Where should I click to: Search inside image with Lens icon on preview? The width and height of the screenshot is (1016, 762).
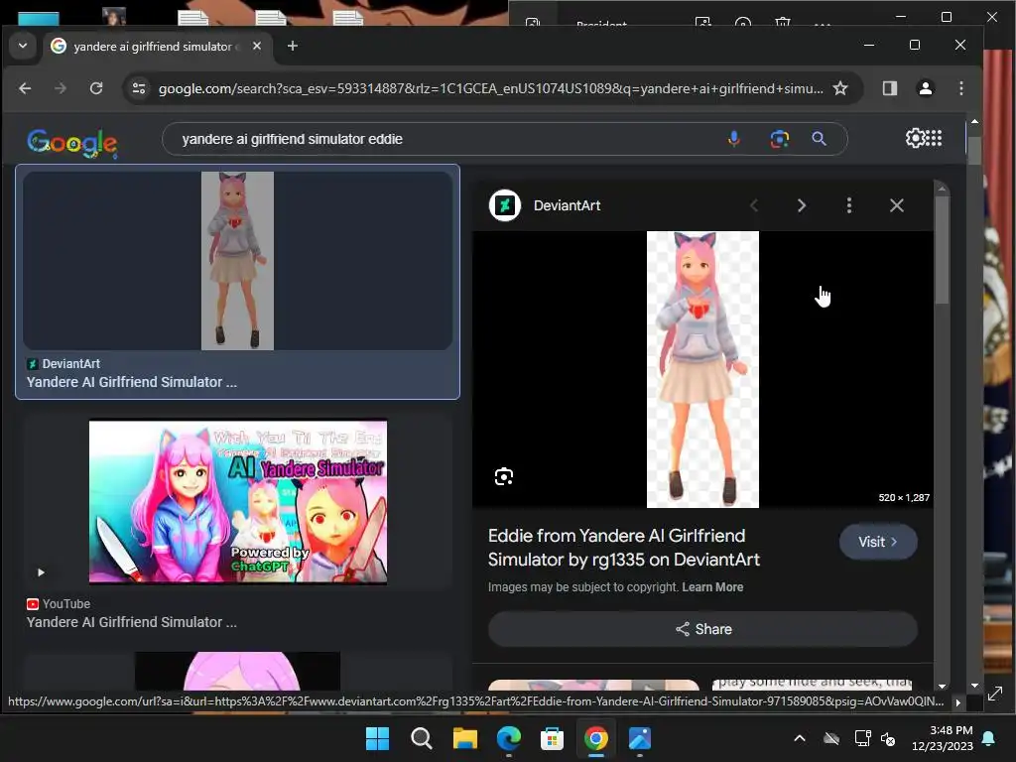pos(503,477)
